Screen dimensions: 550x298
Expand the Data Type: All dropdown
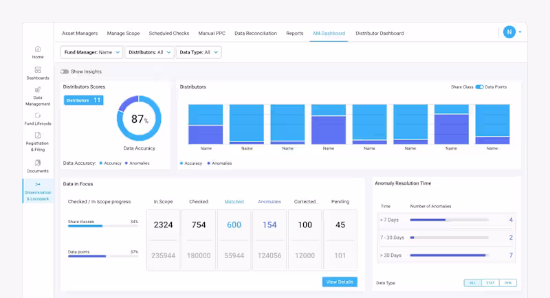coord(199,52)
